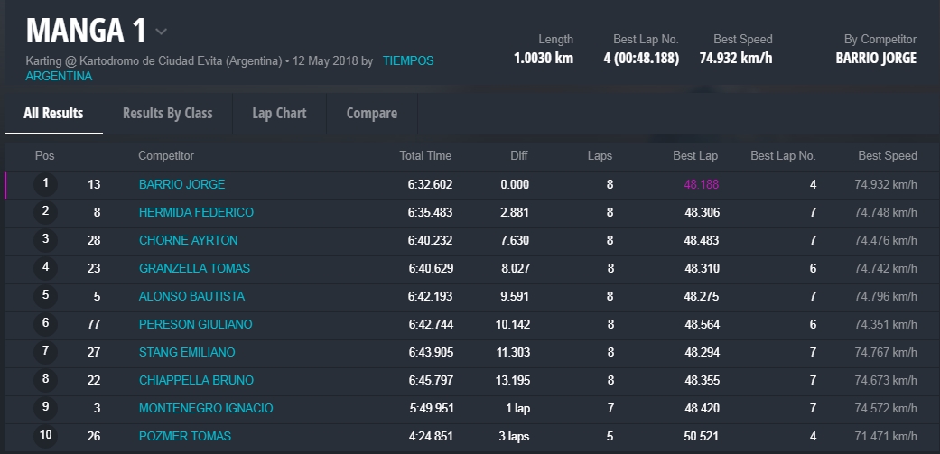The image size is (940, 454).
Task: Click competitor BARRIO JORGE
Action: 181,184
